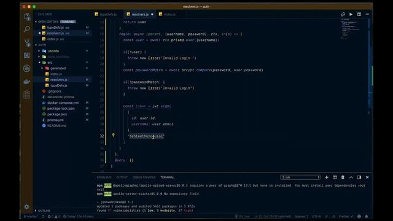Screen dimensions: 393x221
Task: Open the Debug Console panel tab
Action: tap(144, 177)
